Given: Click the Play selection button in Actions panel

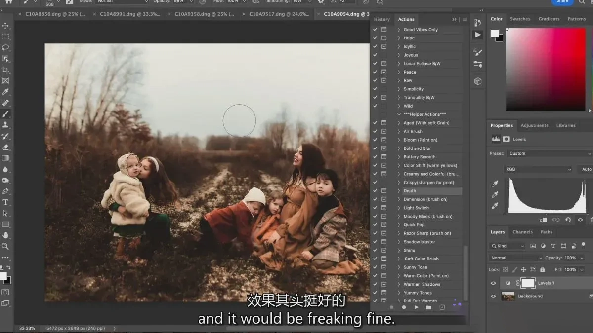Looking at the screenshot, I should tap(417, 307).
